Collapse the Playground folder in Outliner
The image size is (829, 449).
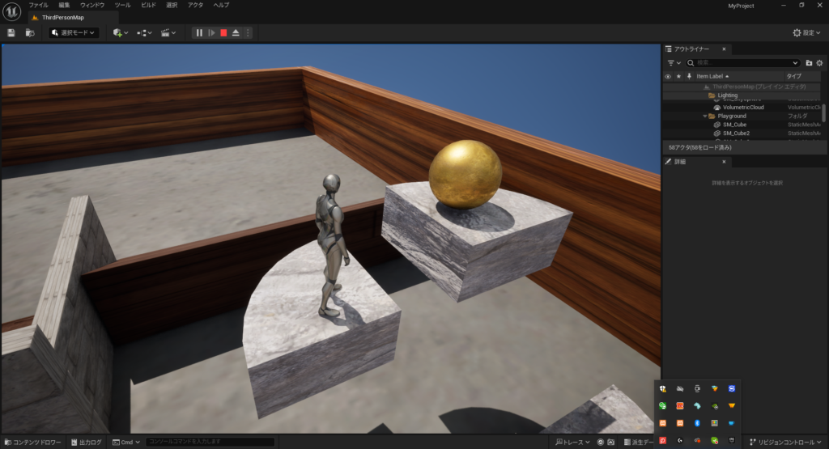704,116
